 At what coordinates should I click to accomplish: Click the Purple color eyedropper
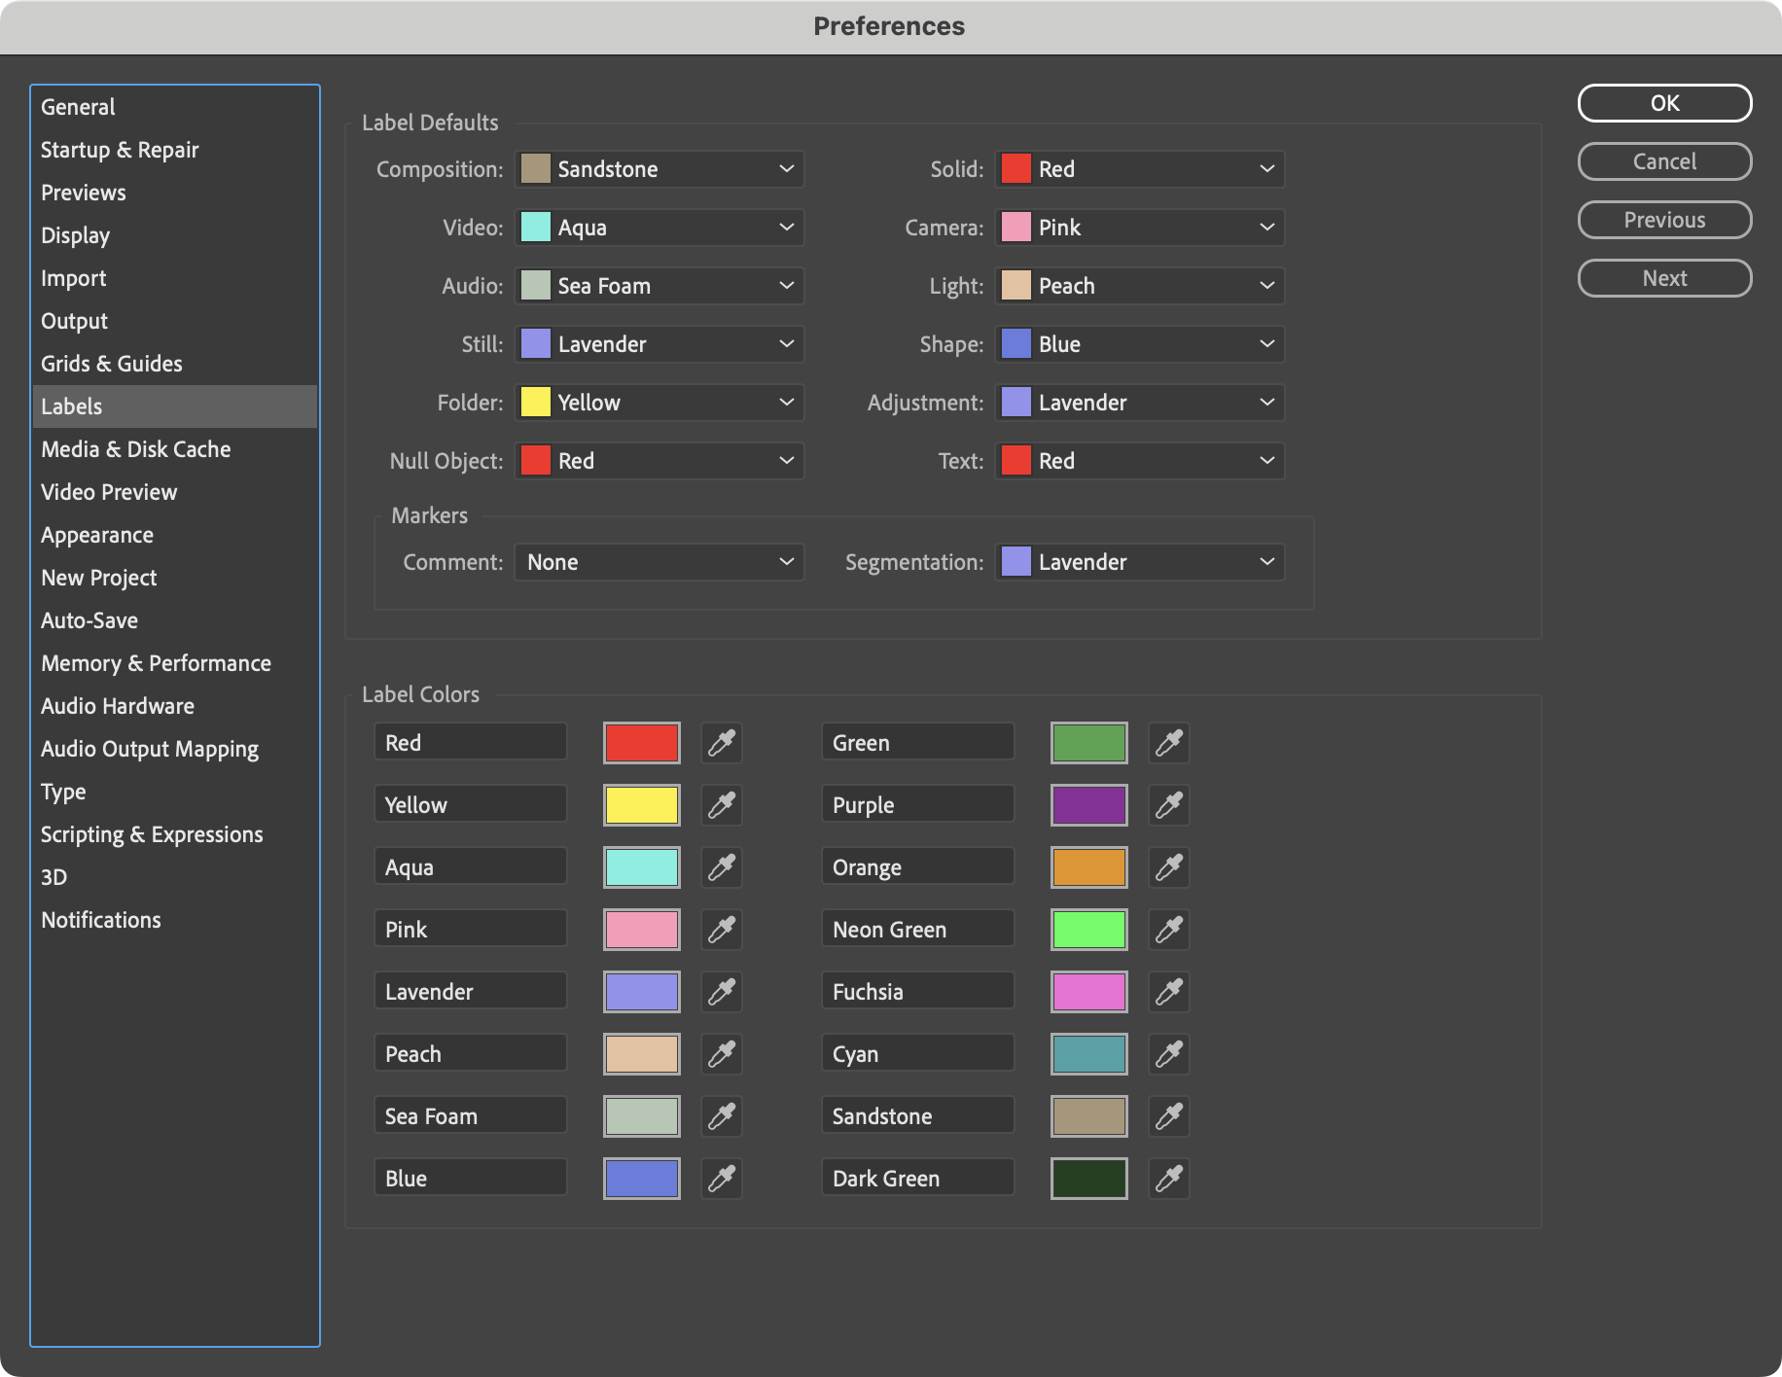click(1169, 804)
